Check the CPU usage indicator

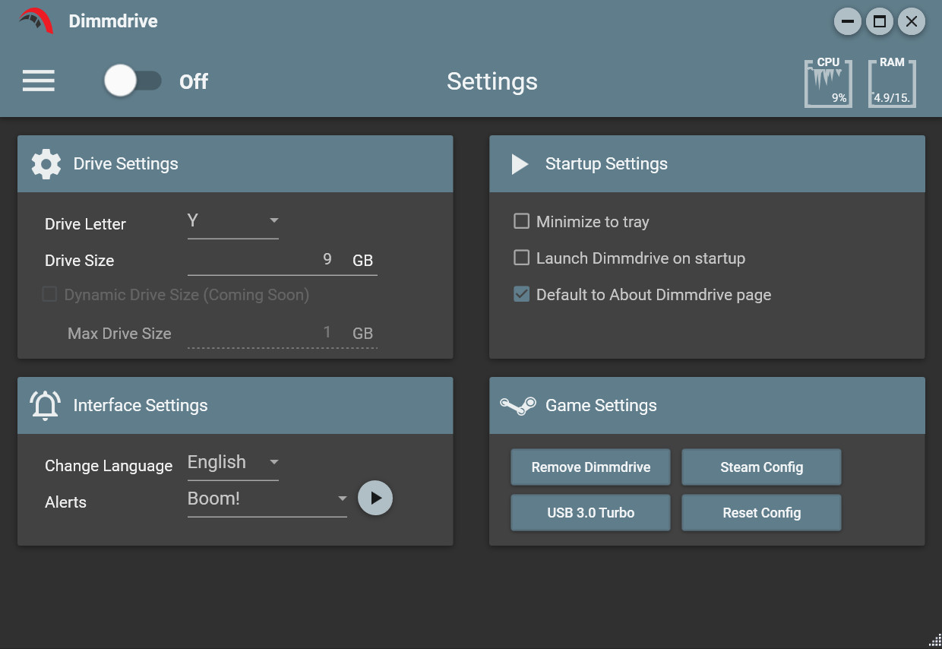(x=828, y=84)
